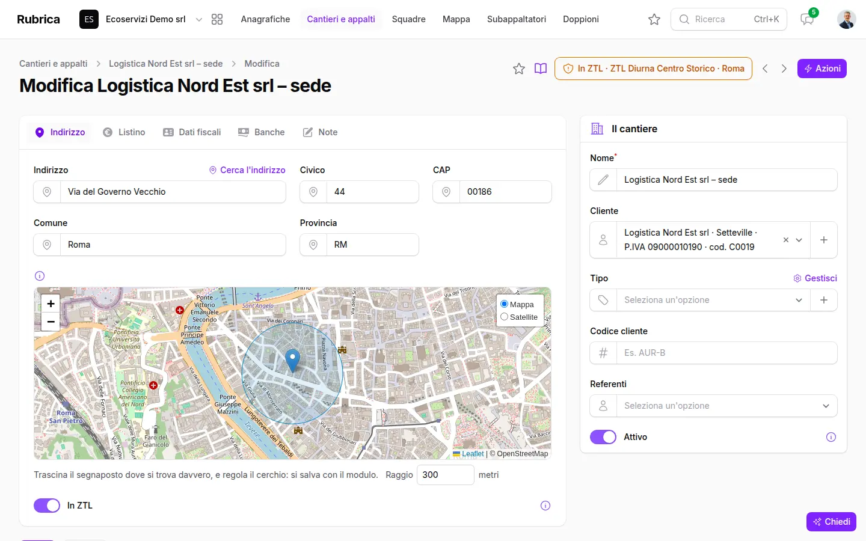Open the chat notifications icon
Image resolution: width=866 pixels, height=541 pixels.
(807, 19)
